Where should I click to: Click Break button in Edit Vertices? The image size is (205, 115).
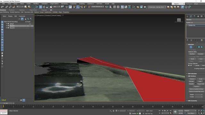click(x=201, y=79)
